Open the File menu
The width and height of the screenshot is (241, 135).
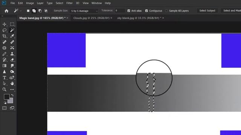[x=12, y=3]
